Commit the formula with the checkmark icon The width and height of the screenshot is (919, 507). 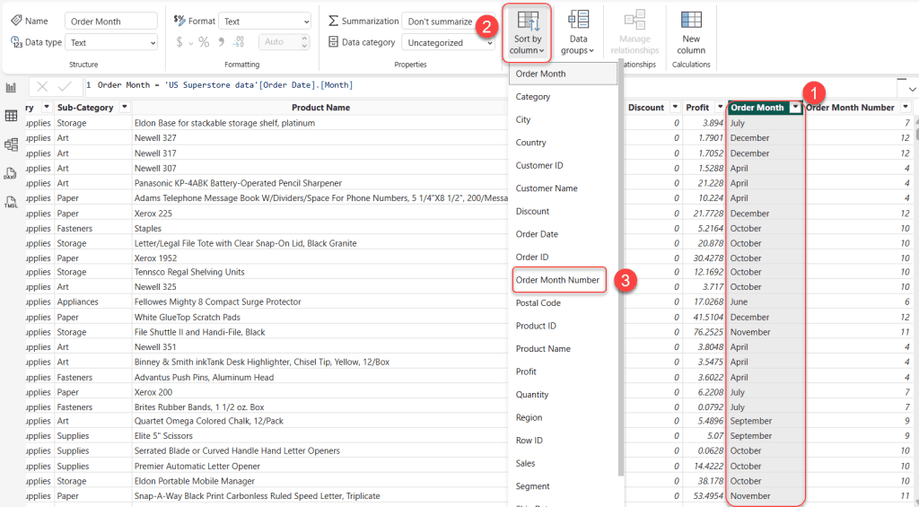(65, 87)
